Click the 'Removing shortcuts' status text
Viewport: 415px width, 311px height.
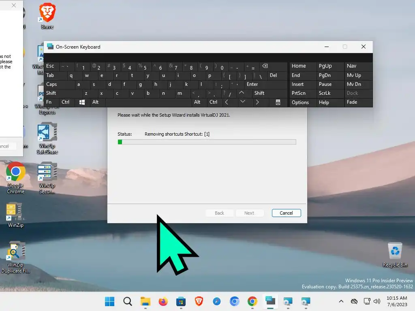[177, 134]
